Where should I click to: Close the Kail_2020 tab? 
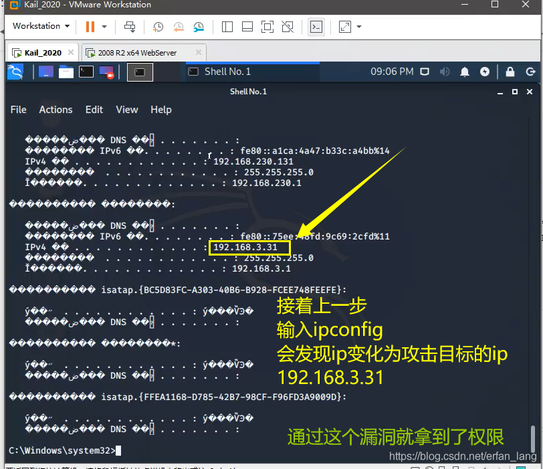(71, 52)
